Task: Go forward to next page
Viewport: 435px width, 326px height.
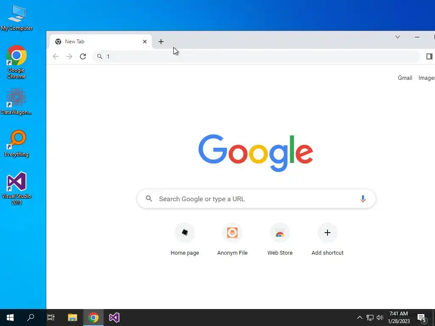Action: point(69,56)
